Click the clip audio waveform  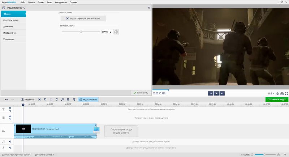[x=55, y=136]
